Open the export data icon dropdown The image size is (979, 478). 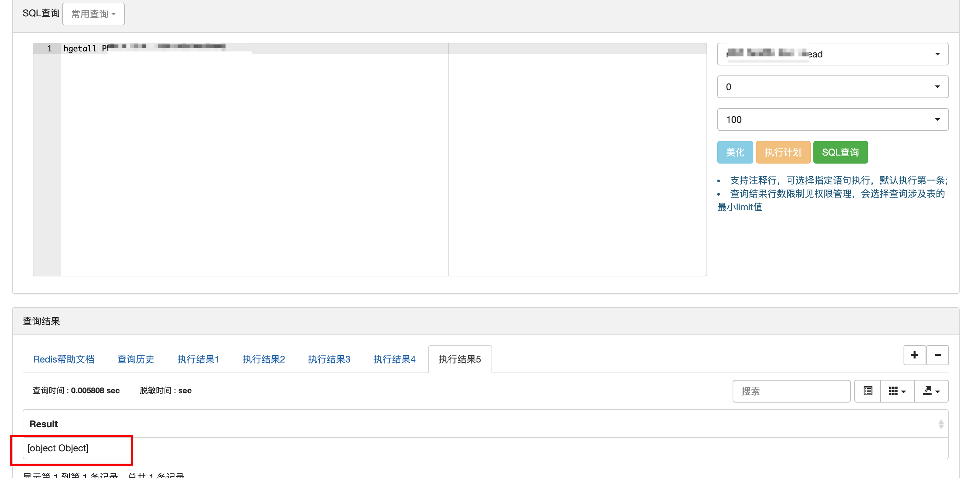pos(932,391)
